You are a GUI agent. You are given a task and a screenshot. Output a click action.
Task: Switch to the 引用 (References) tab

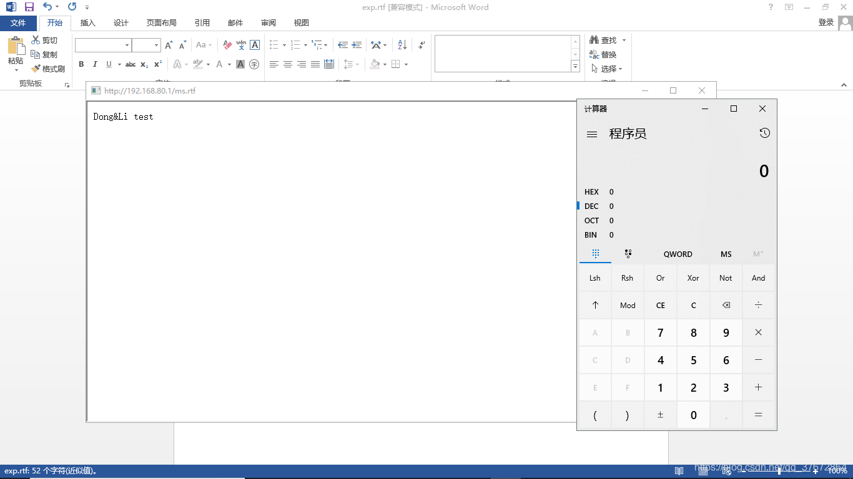pyautogui.click(x=202, y=23)
